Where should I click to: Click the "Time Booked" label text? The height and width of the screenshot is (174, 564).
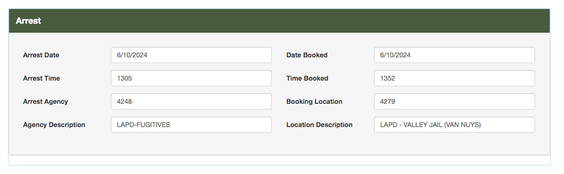(x=307, y=78)
